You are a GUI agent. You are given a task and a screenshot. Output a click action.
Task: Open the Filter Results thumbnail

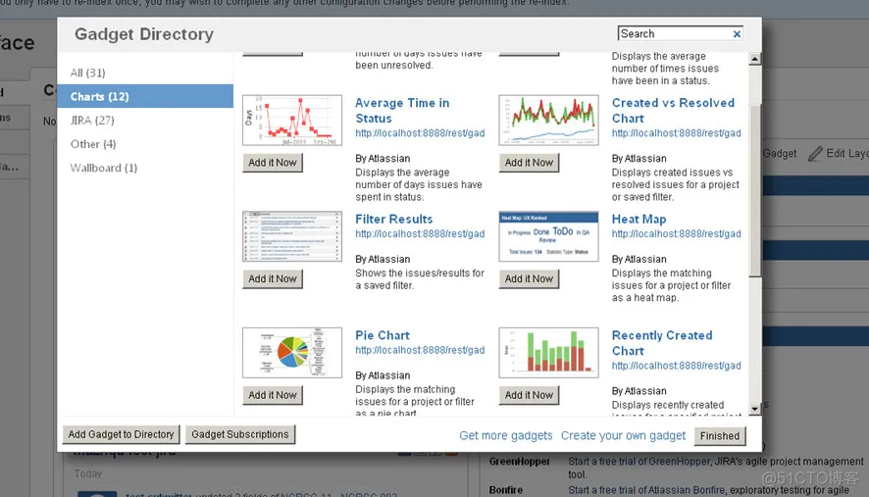pyautogui.click(x=292, y=236)
